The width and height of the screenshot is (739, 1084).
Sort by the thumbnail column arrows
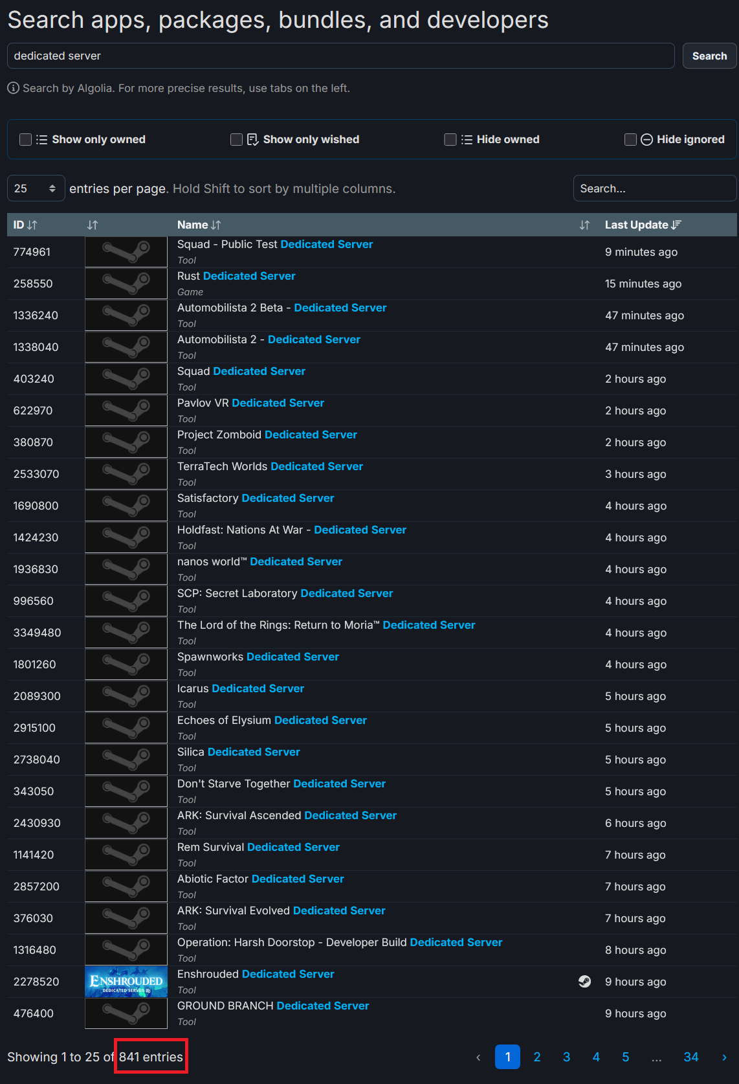pos(93,225)
